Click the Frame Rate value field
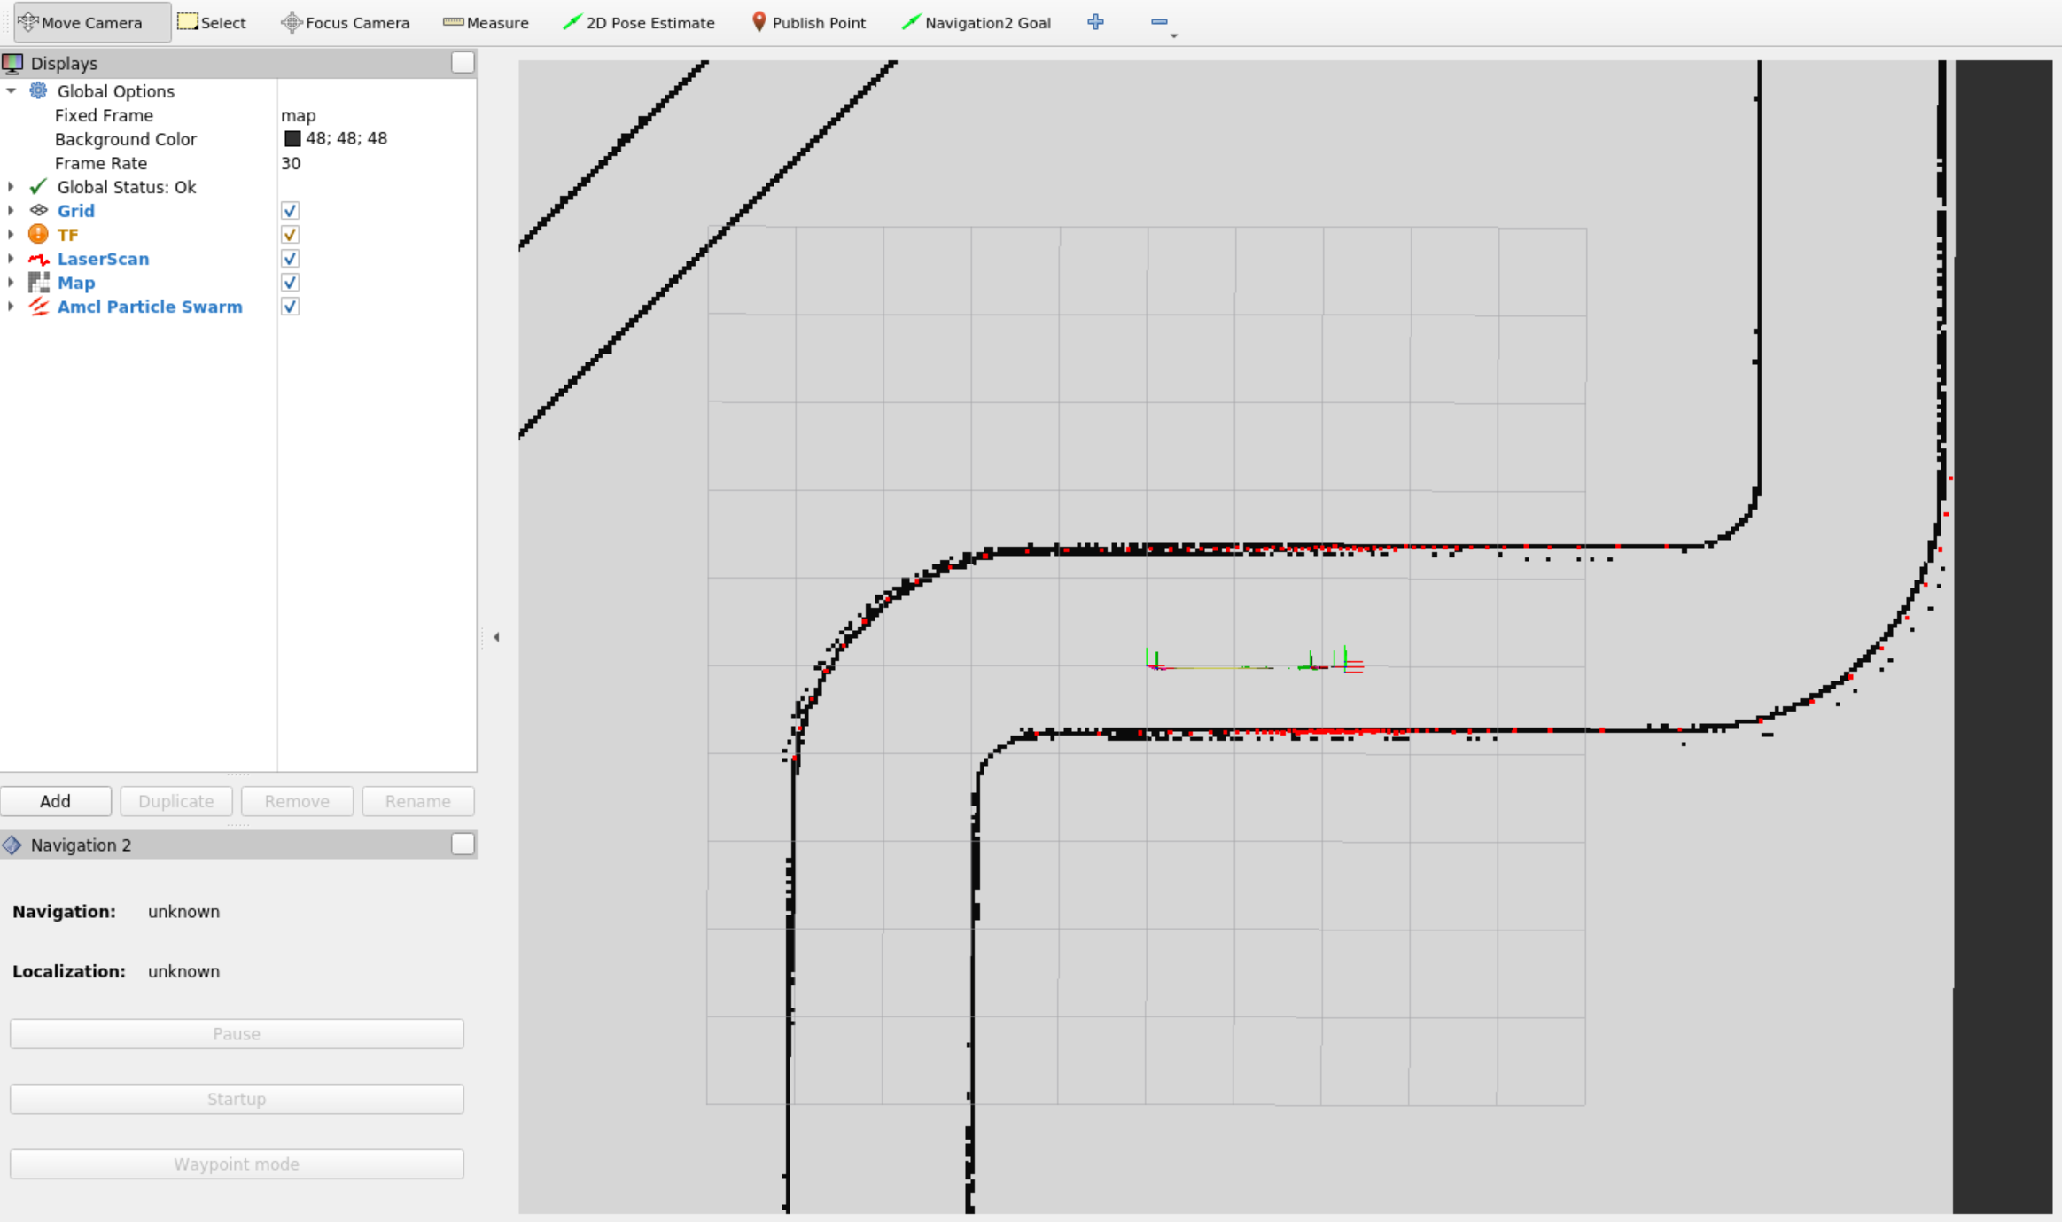 (372, 163)
